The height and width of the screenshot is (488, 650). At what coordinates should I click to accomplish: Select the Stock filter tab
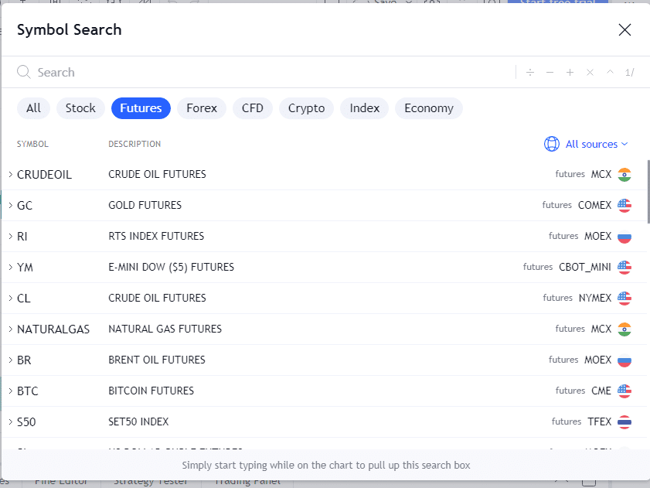80,108
